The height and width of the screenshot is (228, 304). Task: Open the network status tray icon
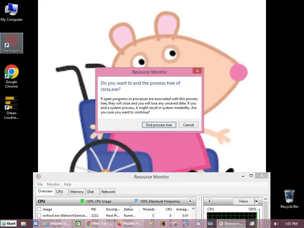coord(269,224)
